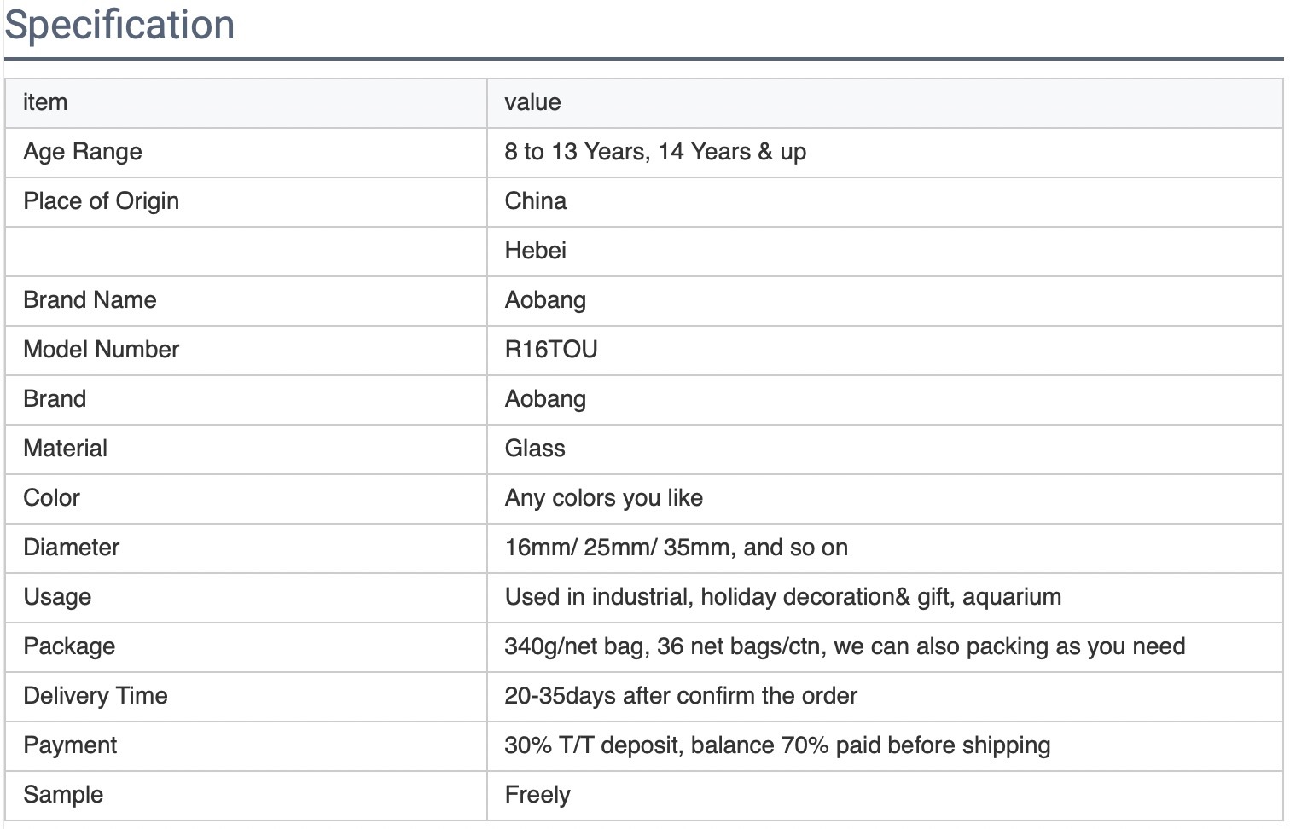
Task: Click the Brand Name label
Action: pos(90,300)
